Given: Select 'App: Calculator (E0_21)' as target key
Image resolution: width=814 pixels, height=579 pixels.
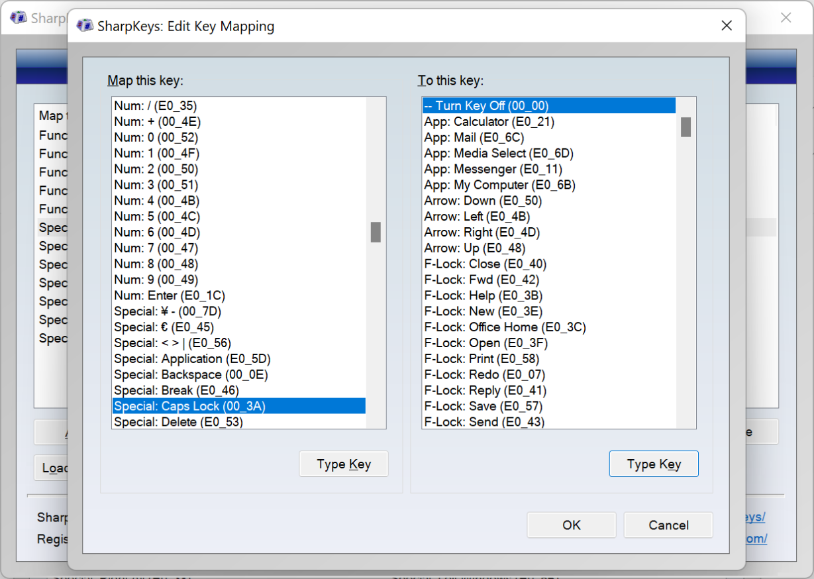Looking at the screenshot, I should tap(489, 122).
